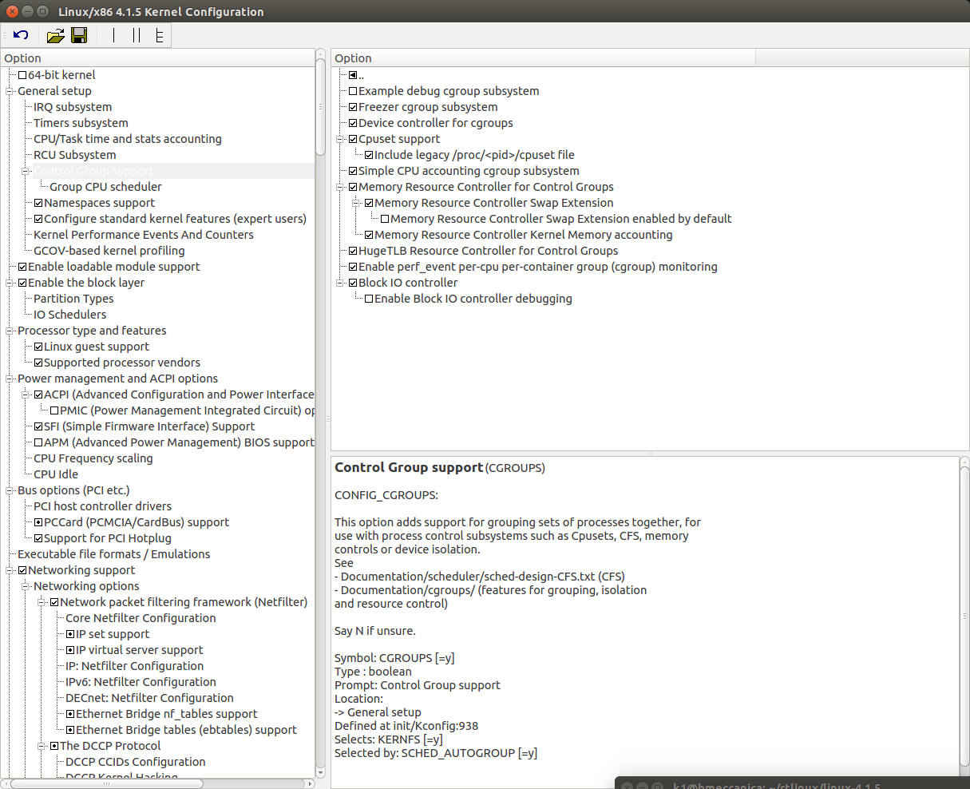
Task: Toggle IP set support checkbox
Action: pyautogui.click(x=70, y=634)
